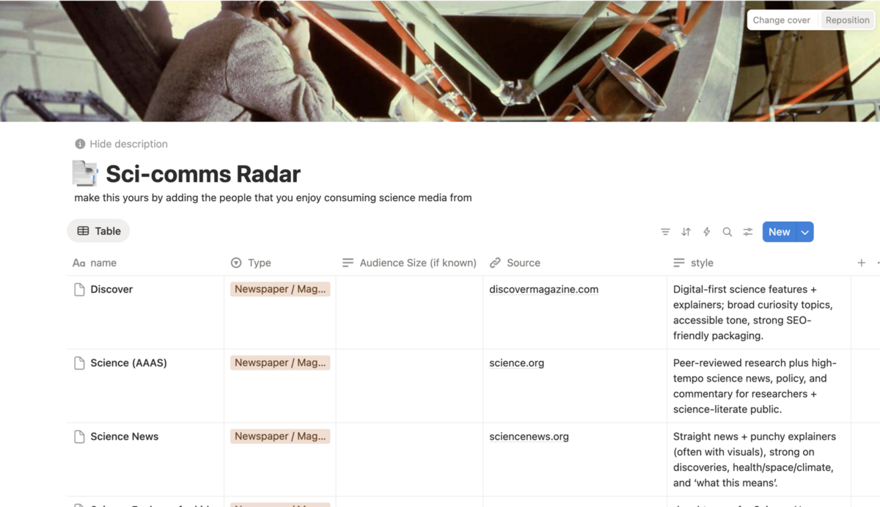Click the link icon on the Source column header

(494, 262)
